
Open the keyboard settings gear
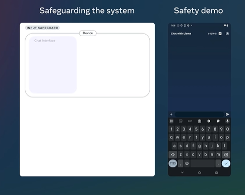coord(209,121)
